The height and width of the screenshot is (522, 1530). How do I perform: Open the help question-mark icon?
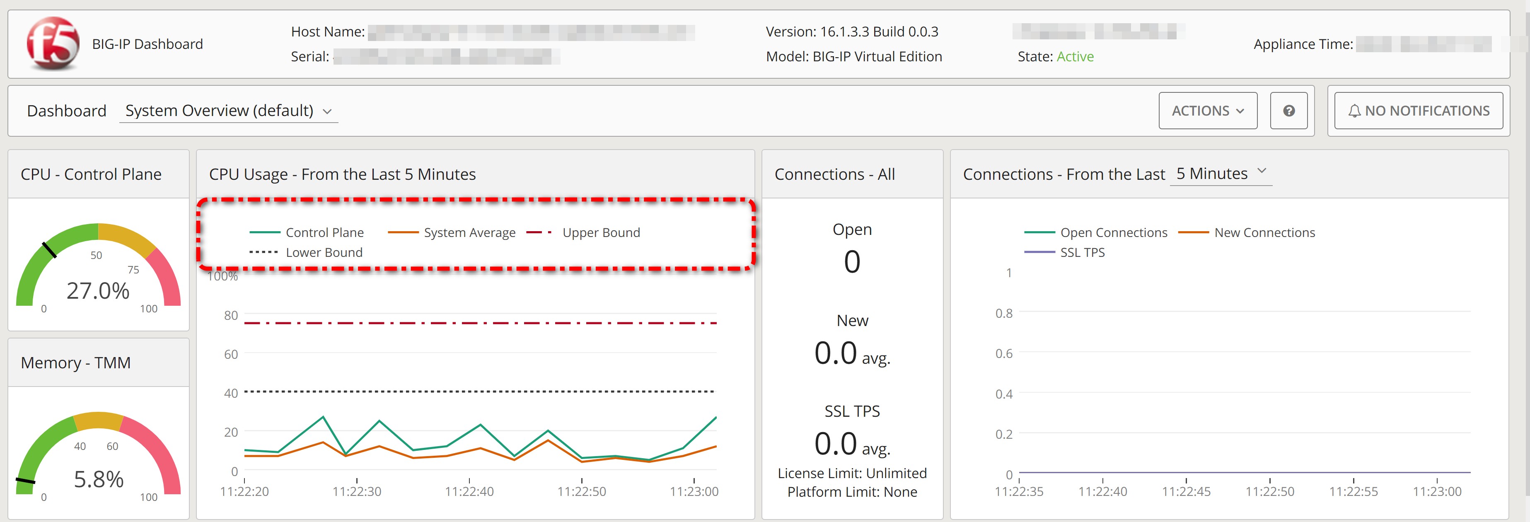(1288, 111)
